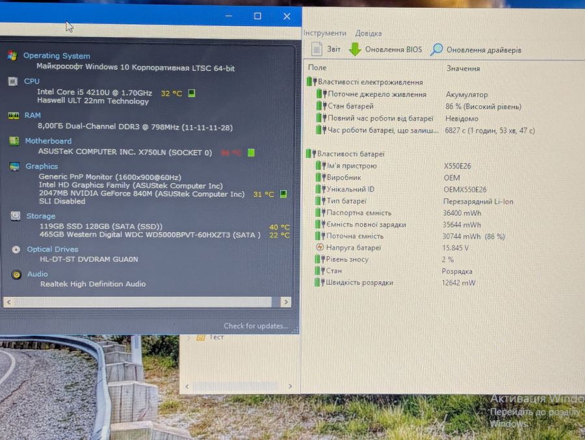Screen dimensions: 585x440
Task: Open the Довідка menu
Action: click(x=369, y=33)
